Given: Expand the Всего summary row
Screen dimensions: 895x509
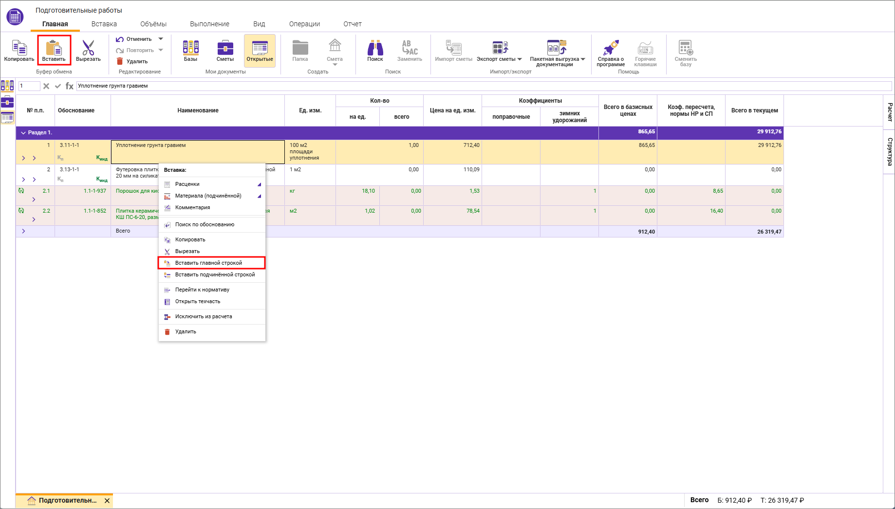Looking at the screenshot, I should (x=23, y=231).
